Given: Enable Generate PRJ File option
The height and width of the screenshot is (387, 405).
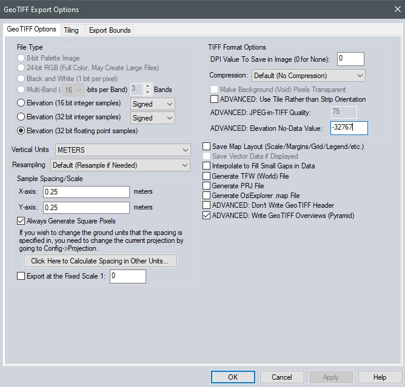Looking at the screenshot, I should (x=207, y=186).
